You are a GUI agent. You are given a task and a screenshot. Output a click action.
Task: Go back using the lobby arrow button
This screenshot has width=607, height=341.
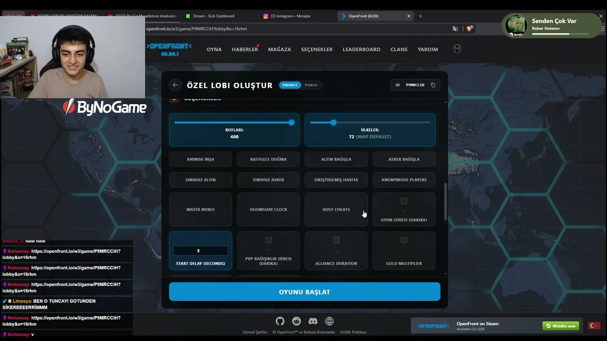click(x=175, y=85)
